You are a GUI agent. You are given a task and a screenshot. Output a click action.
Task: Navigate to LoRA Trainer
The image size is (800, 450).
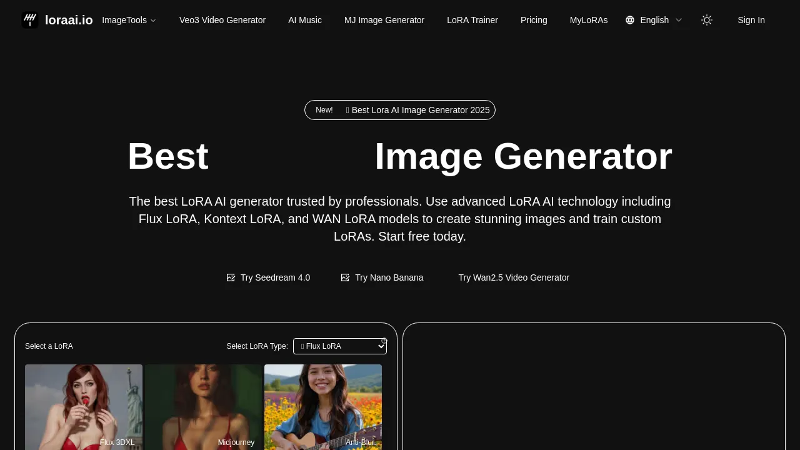pos(472,20)
